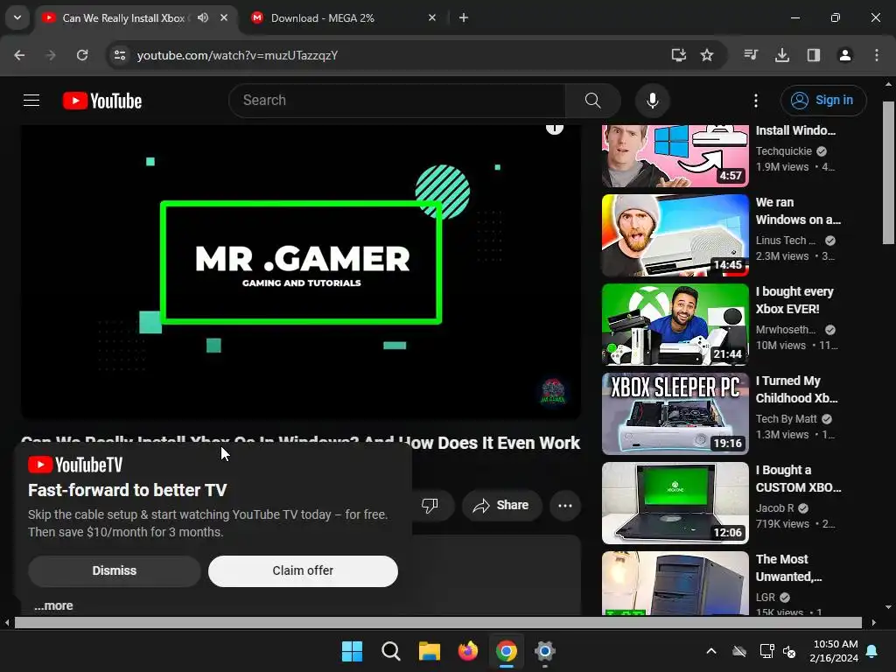Mute the YouTube tab via speaker icon
This screenshot has height=672, width=896.
click(203, 17)
